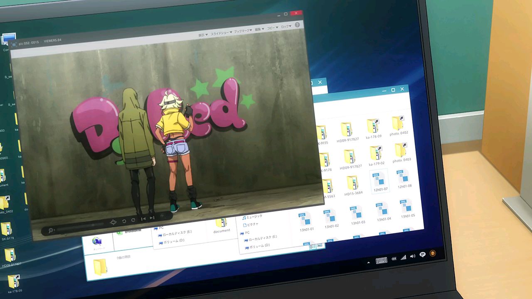
Task: Expand the ブックマーク dropdown
Action: point(243,31)
